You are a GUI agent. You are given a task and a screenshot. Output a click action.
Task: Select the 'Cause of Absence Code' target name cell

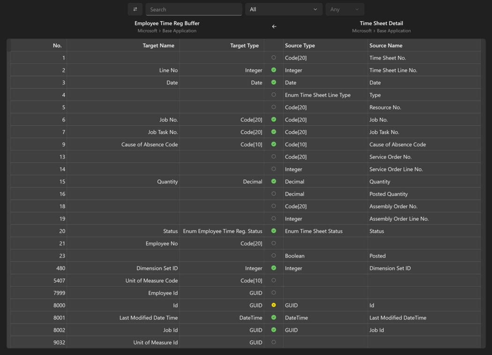123,144
